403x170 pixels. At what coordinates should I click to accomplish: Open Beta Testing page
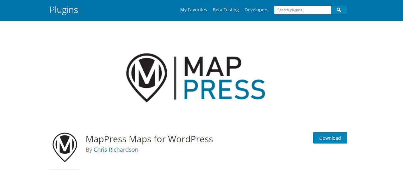(226, 10)
